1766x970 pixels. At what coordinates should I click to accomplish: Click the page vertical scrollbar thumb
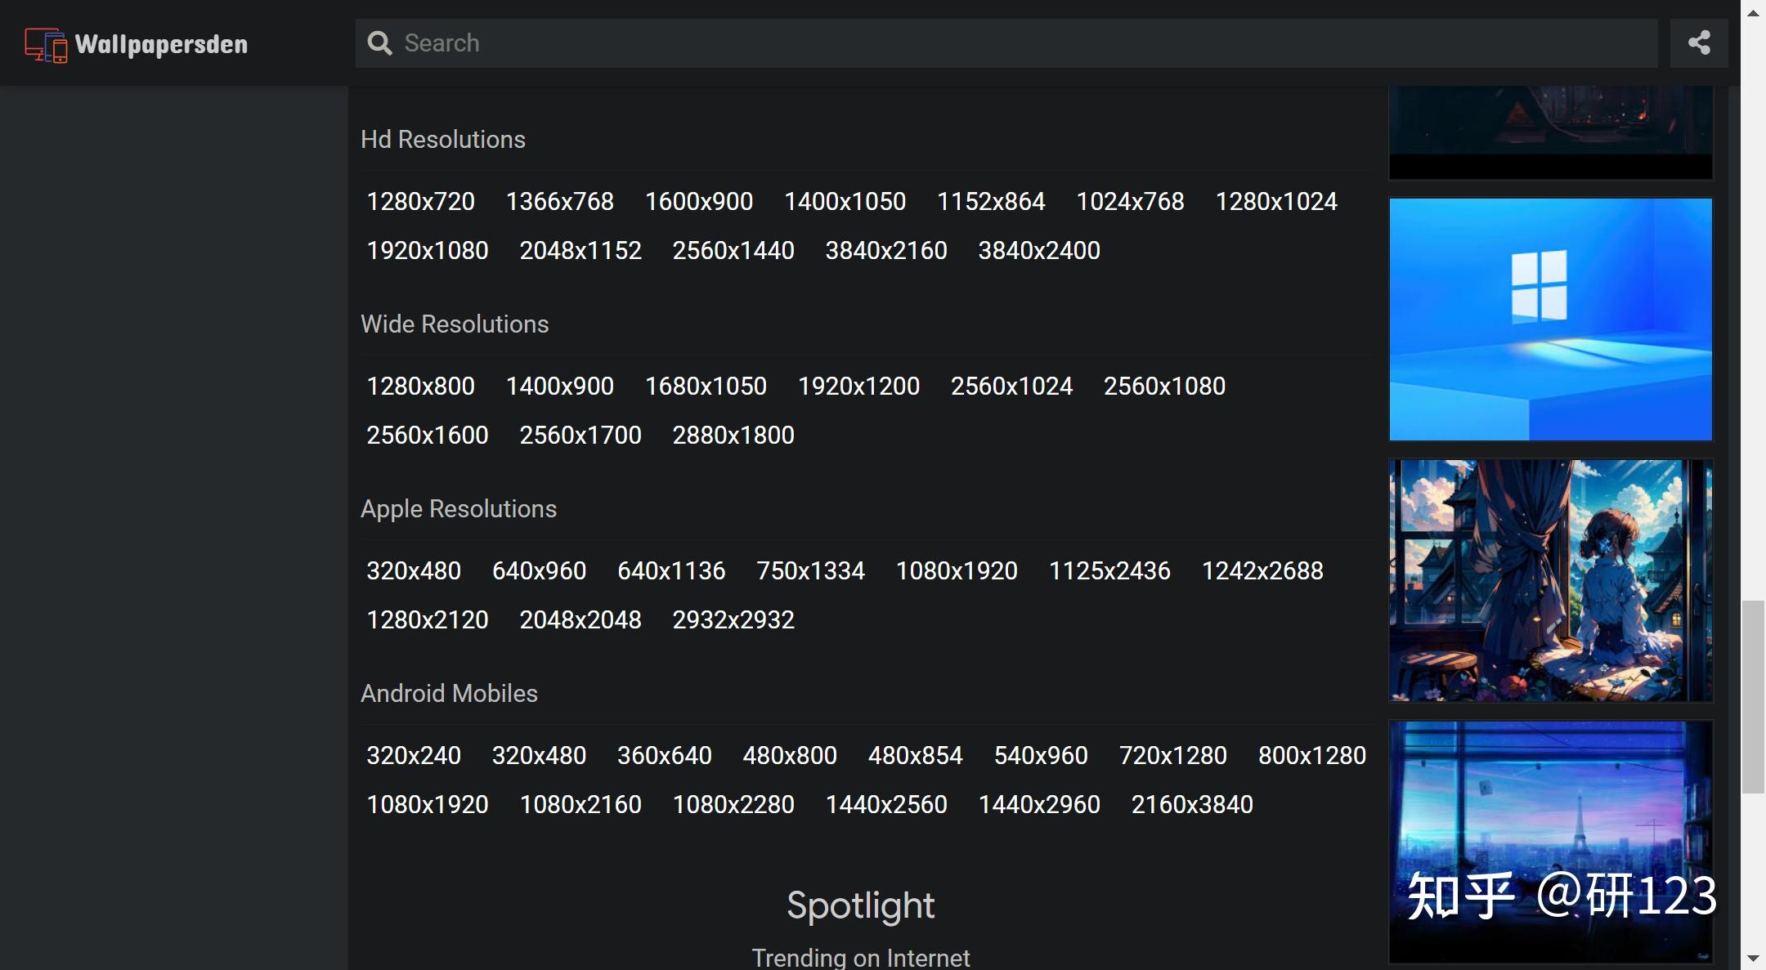(x=1753, y=697)
